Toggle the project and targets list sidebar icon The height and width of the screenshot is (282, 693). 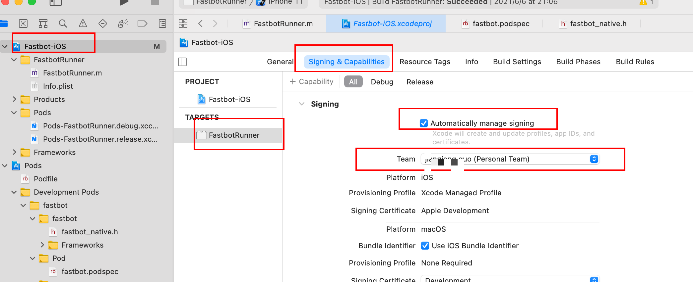coord(182,62)
